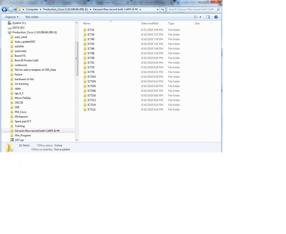This screenshot has height=234, width=286.
Task: Open address bar history dropdown
Action: tap(157, 9)
